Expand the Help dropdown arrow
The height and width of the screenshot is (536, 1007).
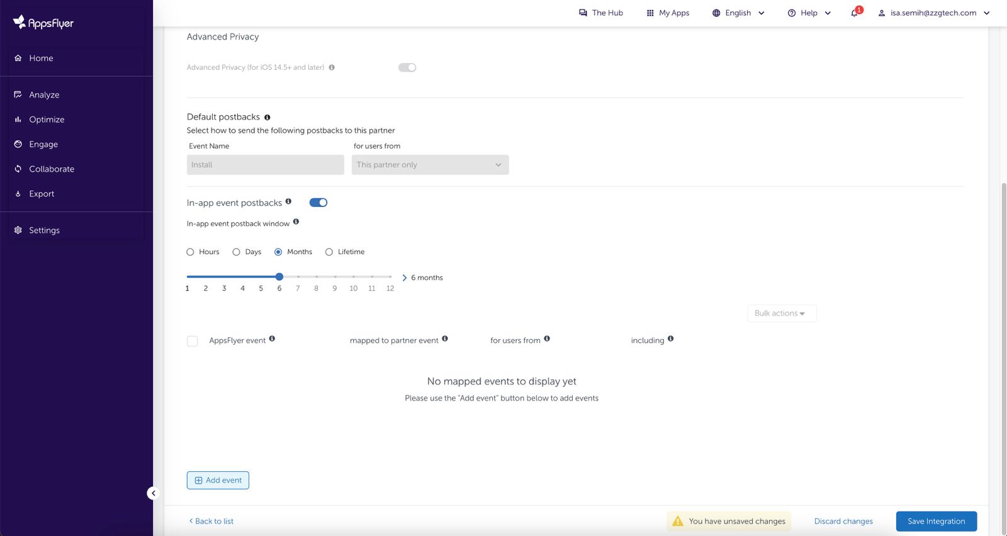[828, 13]
